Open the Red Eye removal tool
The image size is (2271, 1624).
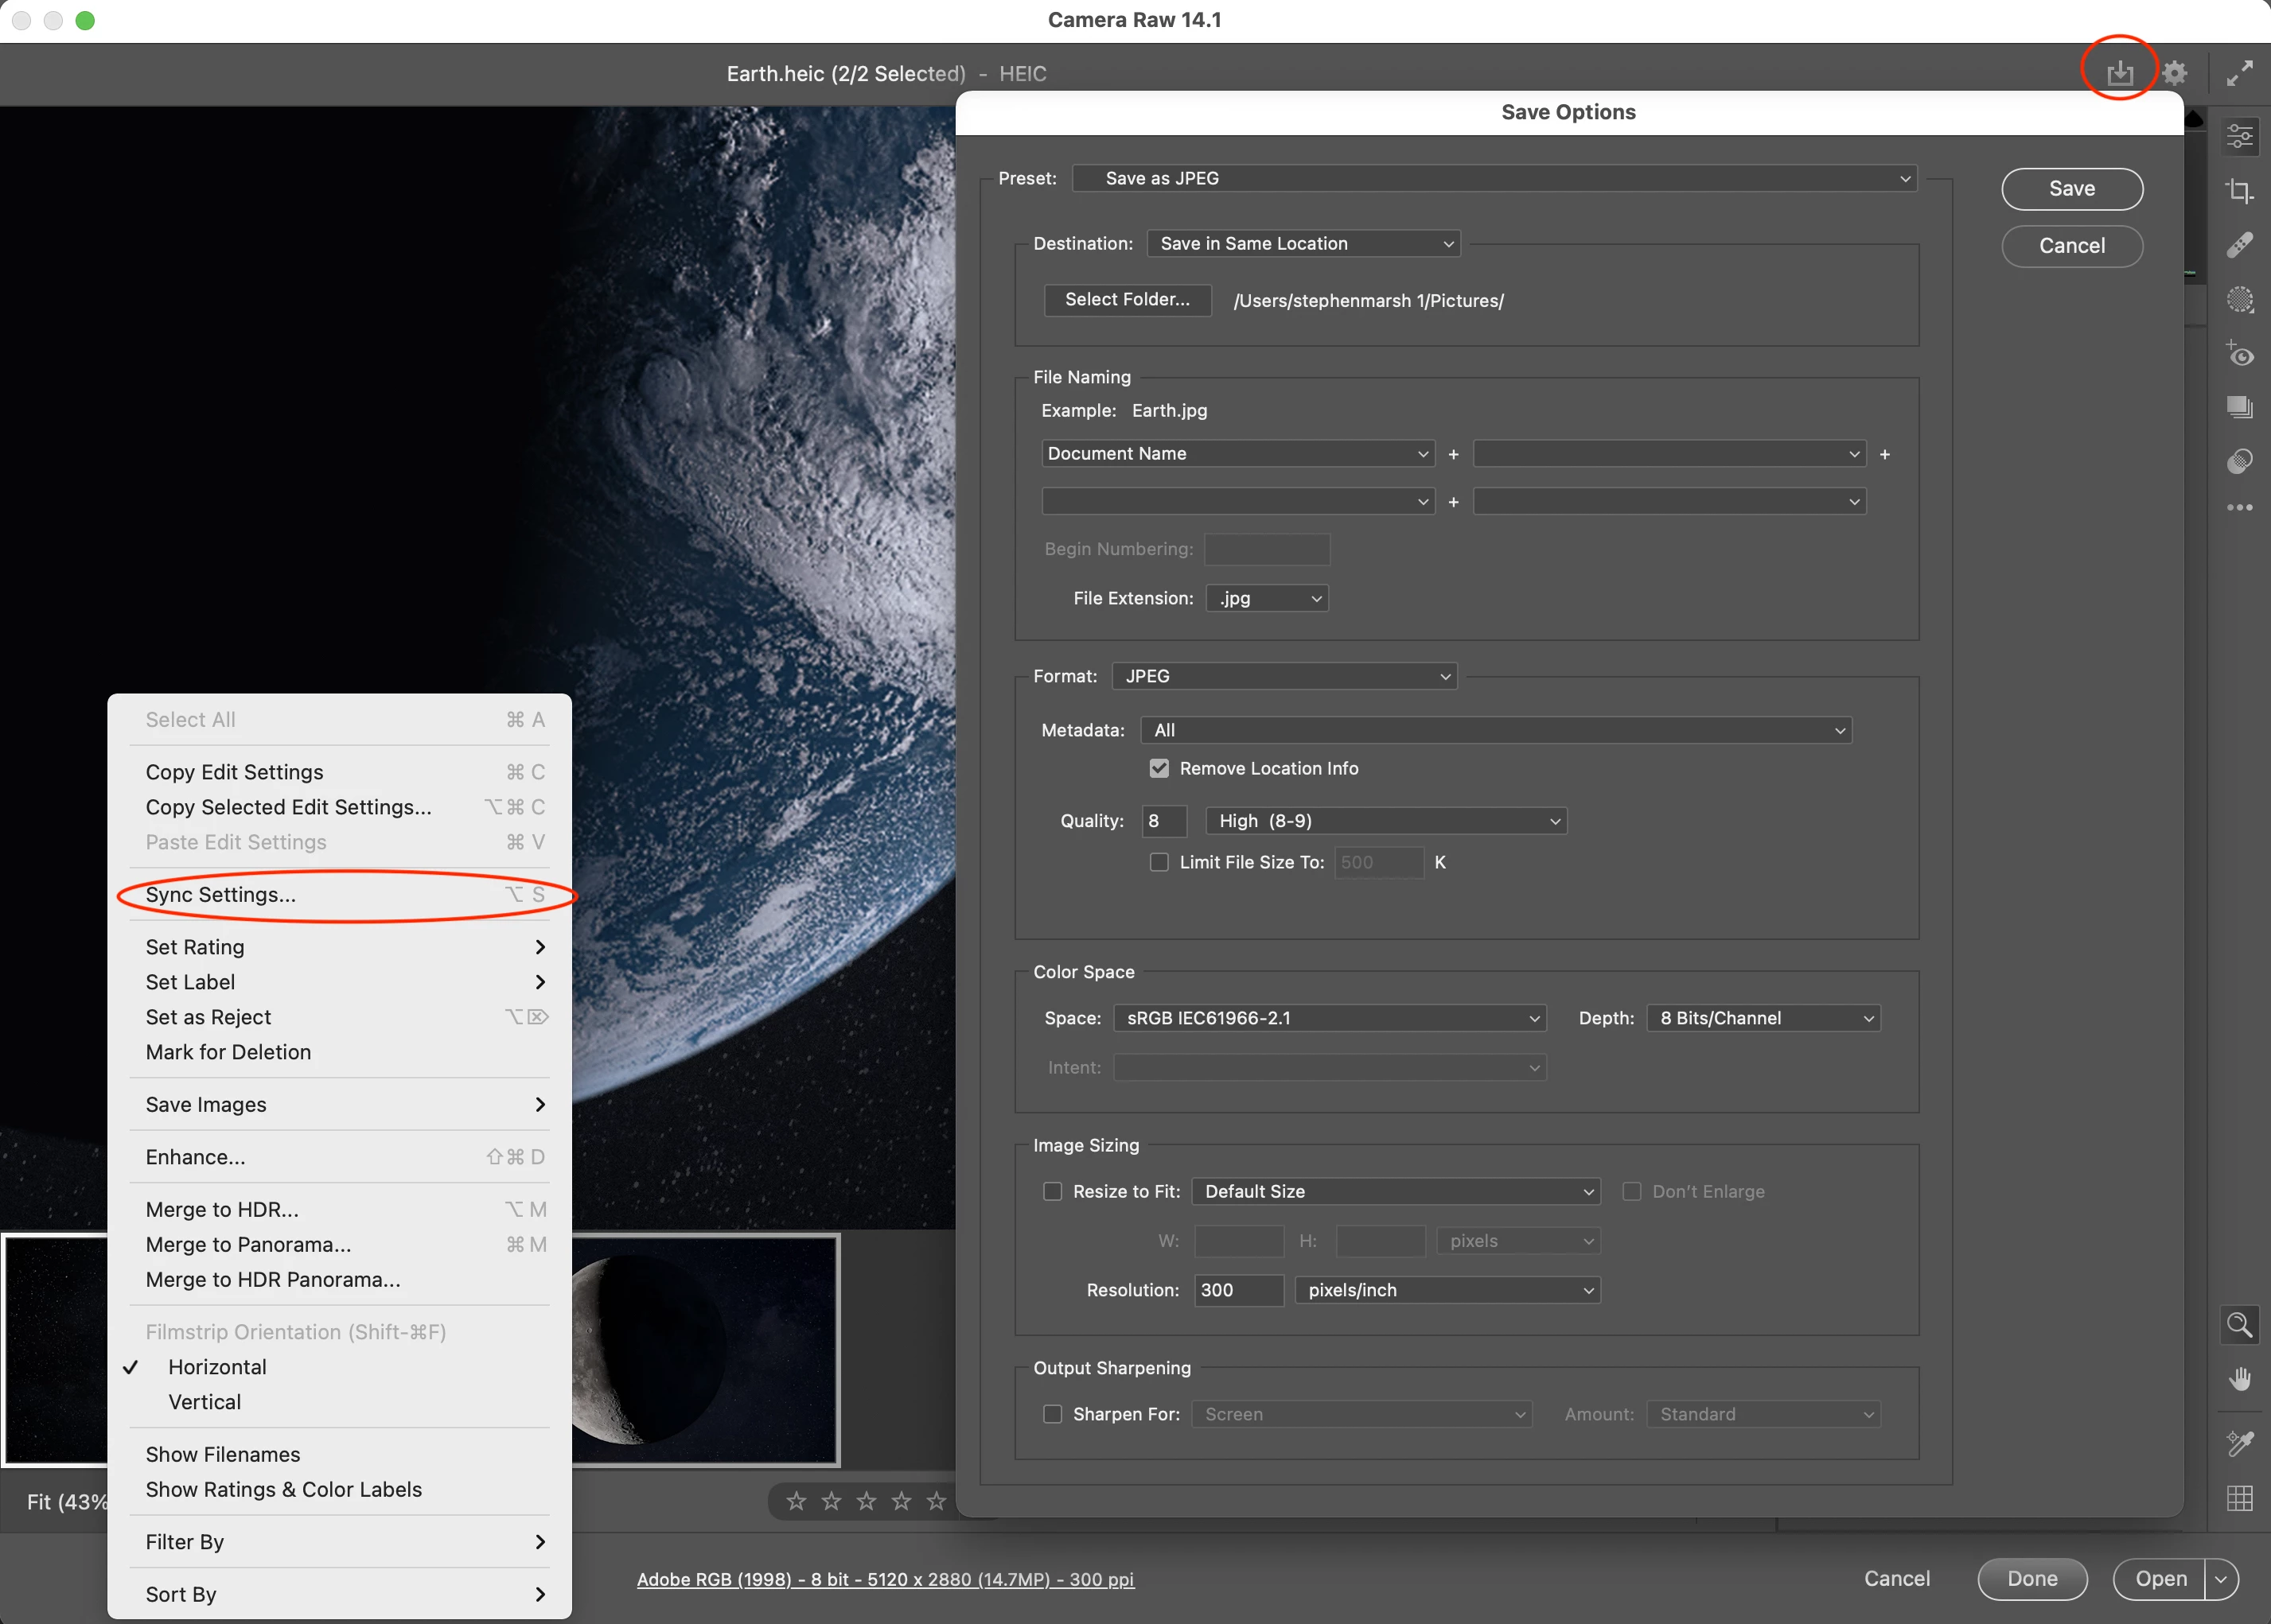coord(2239,354)
